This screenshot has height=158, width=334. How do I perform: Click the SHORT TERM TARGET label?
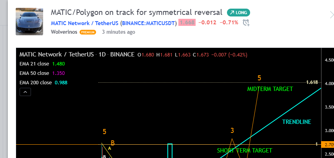click(244, 151)
